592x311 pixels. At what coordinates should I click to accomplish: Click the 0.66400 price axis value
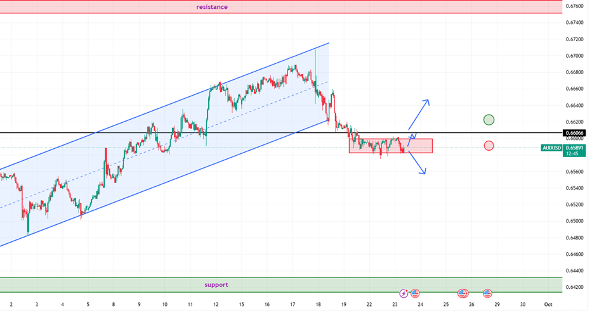point(574,106)
